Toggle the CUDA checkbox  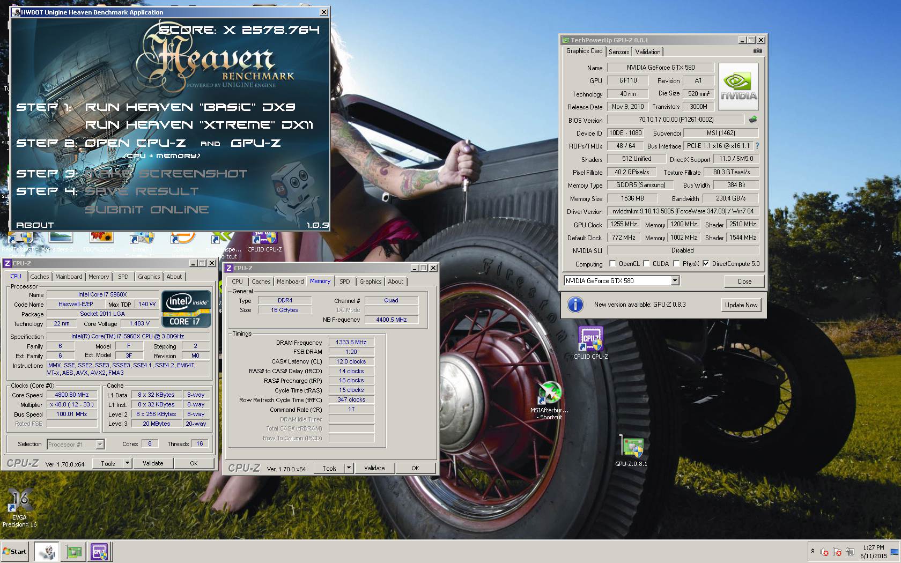point(647,264)
